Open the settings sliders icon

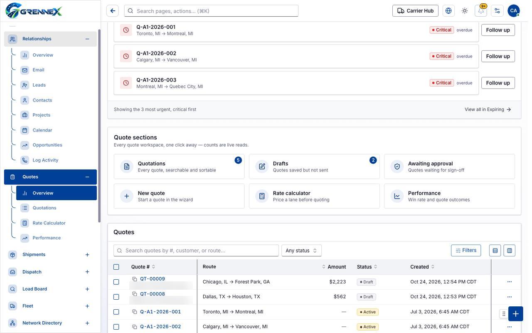[x=497, y=11]
